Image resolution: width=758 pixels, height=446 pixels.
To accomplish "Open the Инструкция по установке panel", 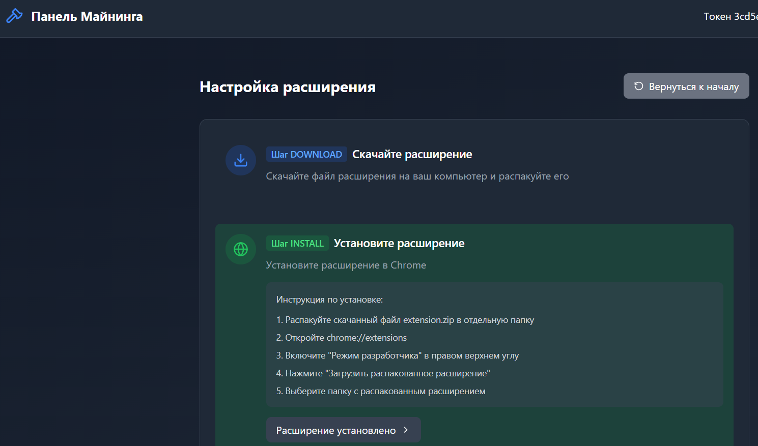I will tap(494, 344).
